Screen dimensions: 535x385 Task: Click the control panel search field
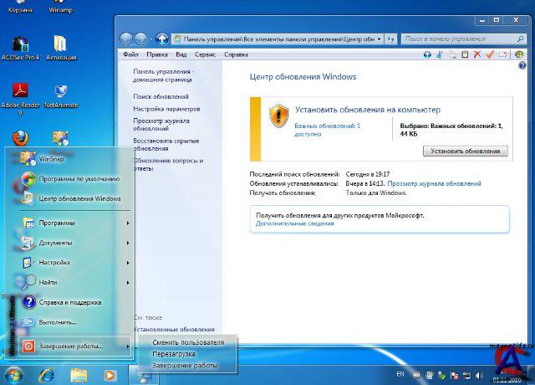[x=456, y=38]
